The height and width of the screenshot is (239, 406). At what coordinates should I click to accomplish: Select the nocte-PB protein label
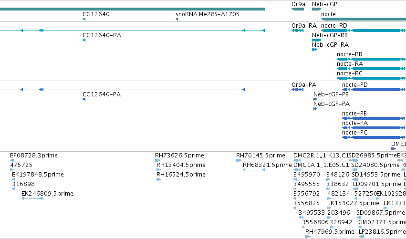(354, 114)
